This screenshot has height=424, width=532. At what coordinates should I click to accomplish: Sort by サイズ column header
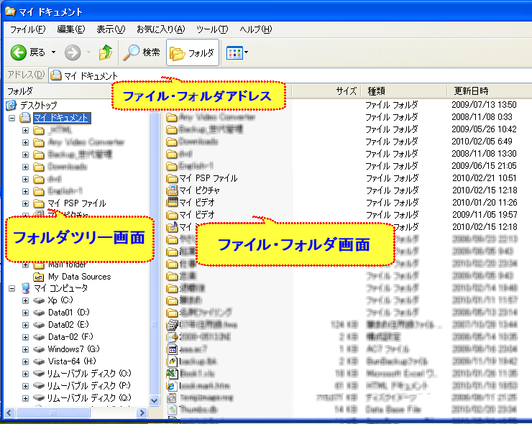click(346, 91)
